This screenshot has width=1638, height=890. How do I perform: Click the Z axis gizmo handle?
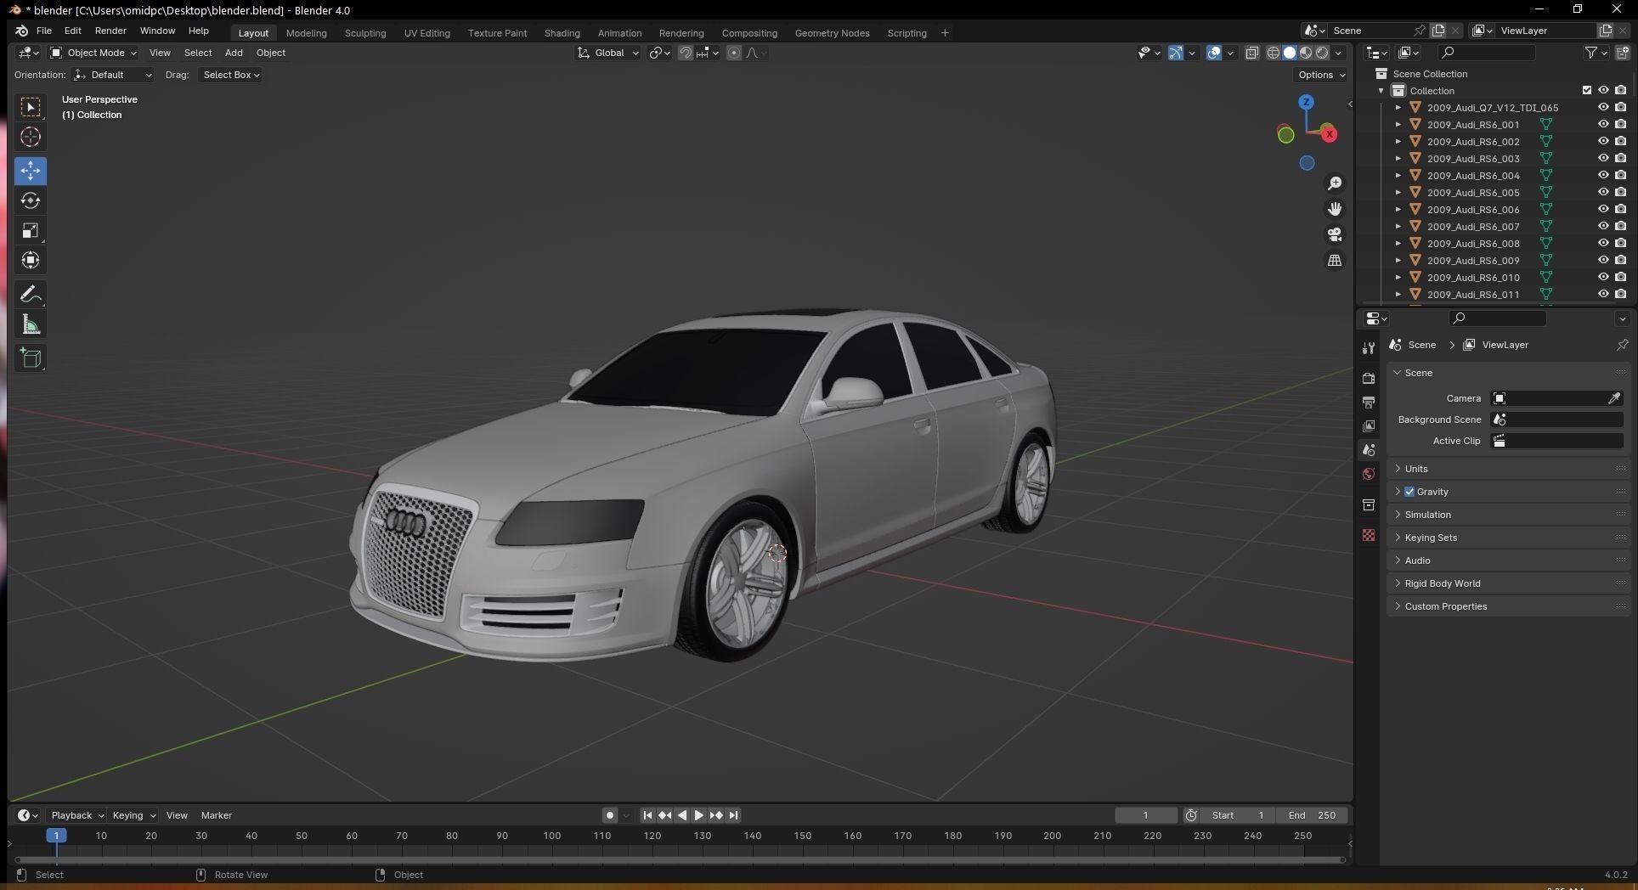pos(1306,102)
